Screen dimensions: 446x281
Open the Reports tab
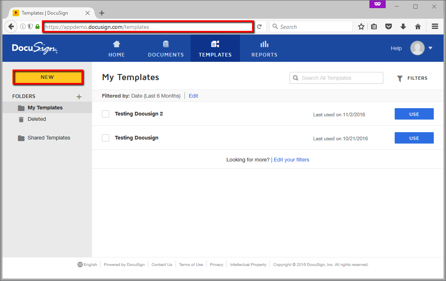(264, 48)
